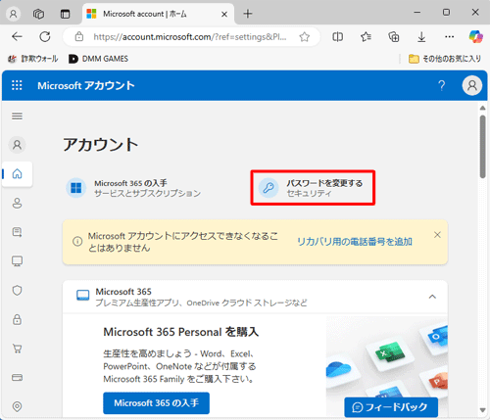
Task: Click the Microsoft アカウント header title
Action: pos(86,85)
